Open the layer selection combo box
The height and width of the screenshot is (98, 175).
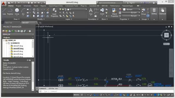pyautogui.click(x=73, y=10)
